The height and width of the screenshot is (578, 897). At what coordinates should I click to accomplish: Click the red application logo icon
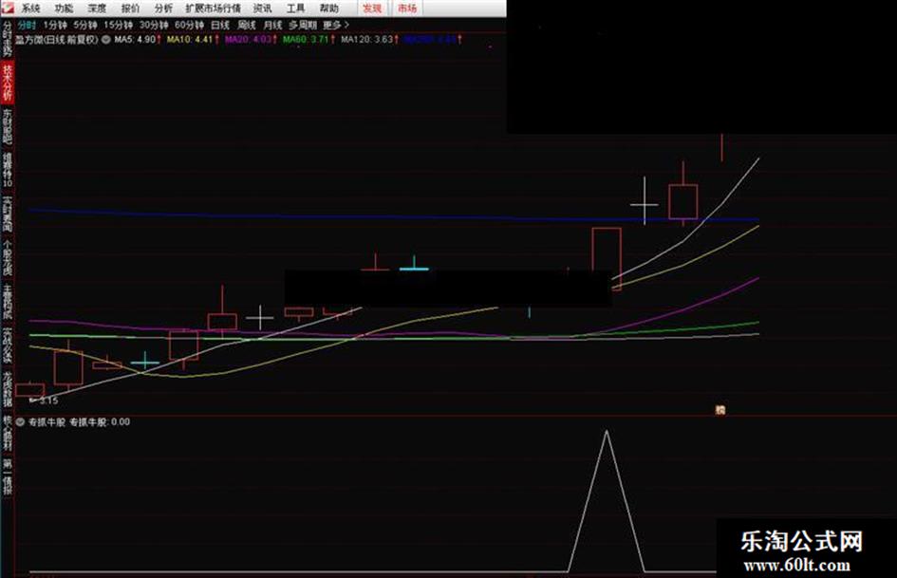(x=7, y=8)
